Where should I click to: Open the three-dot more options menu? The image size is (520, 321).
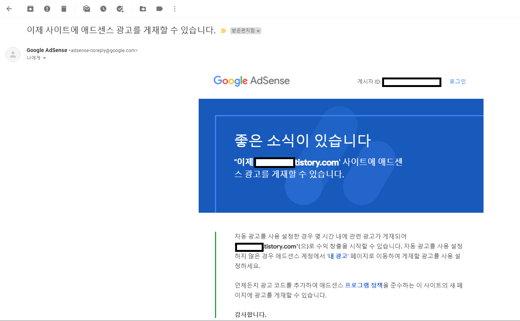(x=175, y=9)
